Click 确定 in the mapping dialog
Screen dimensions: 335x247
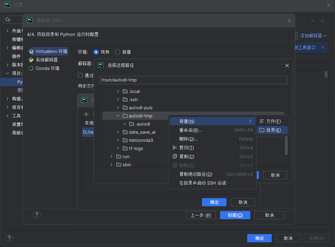(214, 202)
